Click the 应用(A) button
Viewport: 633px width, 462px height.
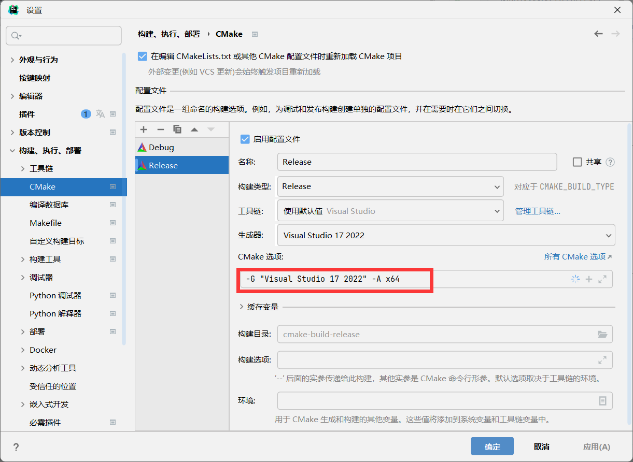[596, 446]
